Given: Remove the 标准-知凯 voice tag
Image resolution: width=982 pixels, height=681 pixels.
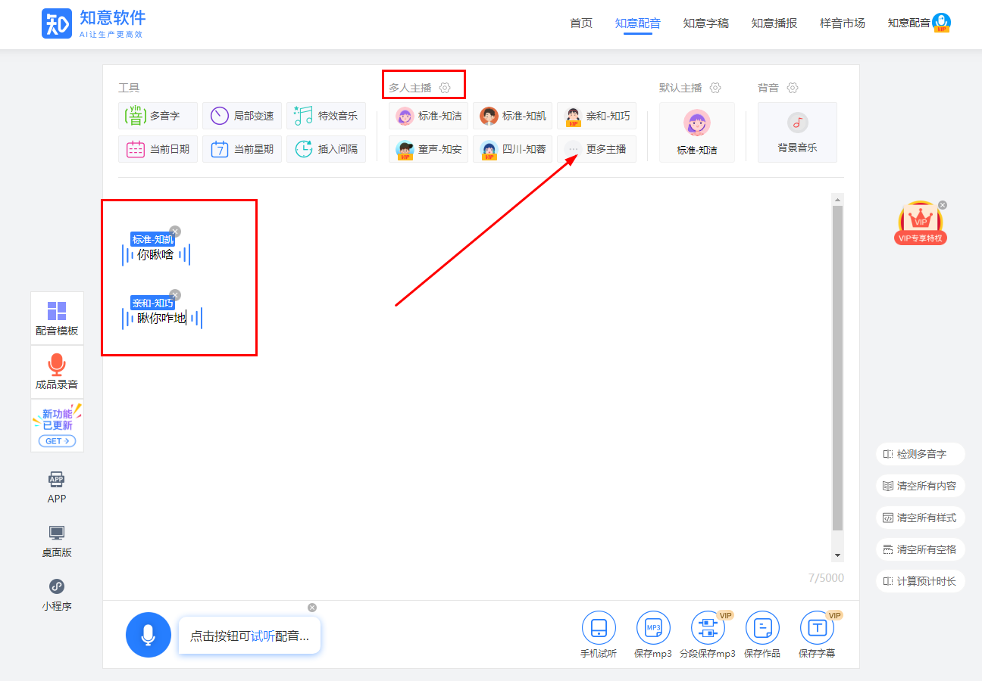Looking at the screenshot, I should (x=175, y=232).
